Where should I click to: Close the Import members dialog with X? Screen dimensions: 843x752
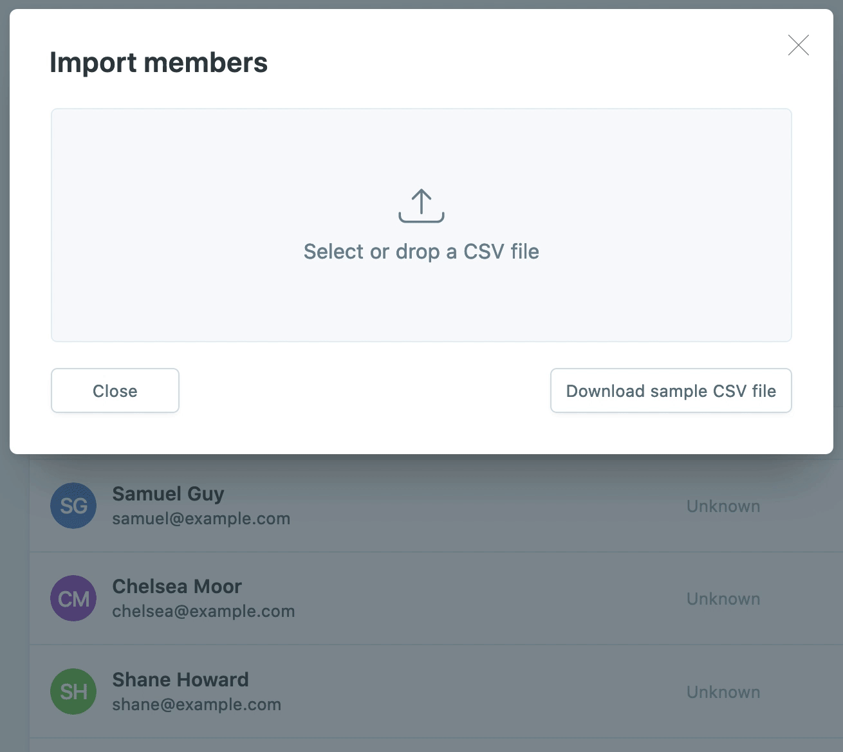(798, 45)
